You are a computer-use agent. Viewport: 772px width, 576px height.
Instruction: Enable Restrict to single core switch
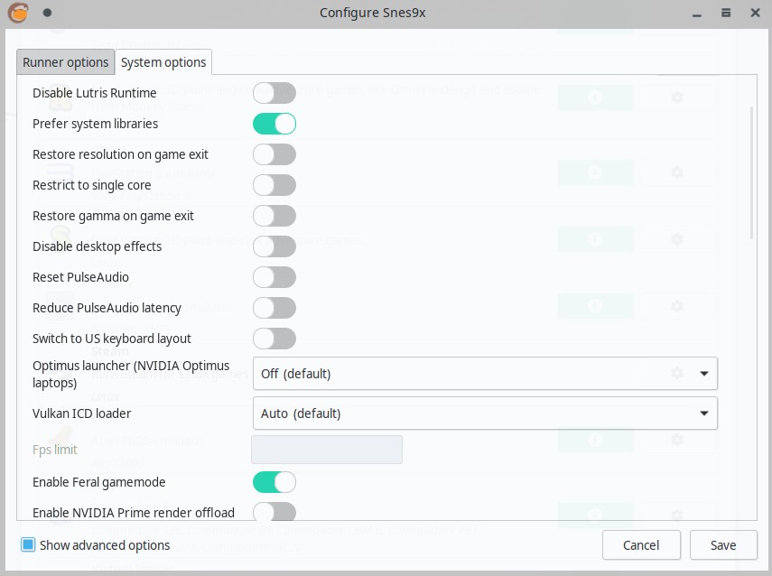click(x=274, y=185)
